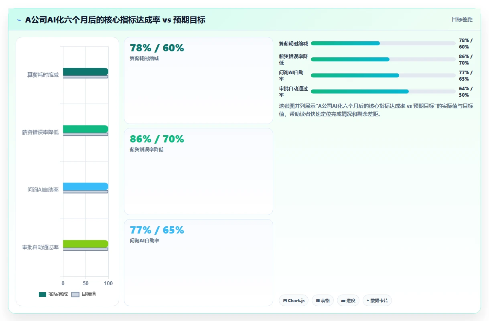The image size is (489, 321).
Task: Click the 算薪耗时缩减 progress bar
Action: pyautogui.click(x=383, y=43)
